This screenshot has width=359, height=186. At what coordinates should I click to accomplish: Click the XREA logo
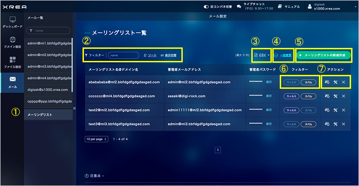point(15,7)
